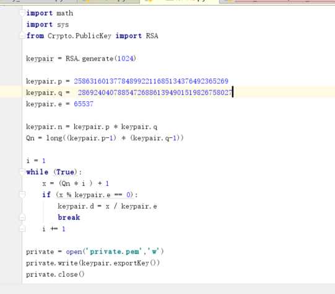Click fold end marker beside from Crypto.PublicKey line
The image size is (335, 294).
(x=22, y=36)
